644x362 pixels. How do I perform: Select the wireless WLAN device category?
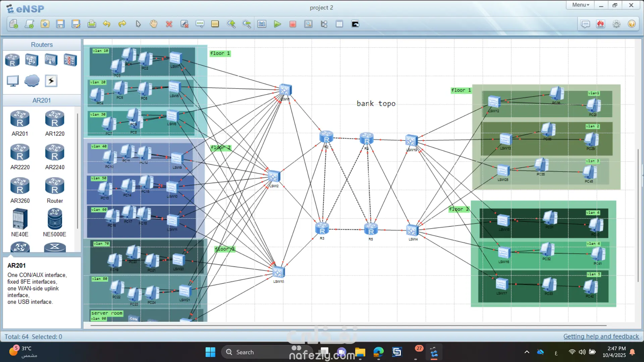(51, 60)
